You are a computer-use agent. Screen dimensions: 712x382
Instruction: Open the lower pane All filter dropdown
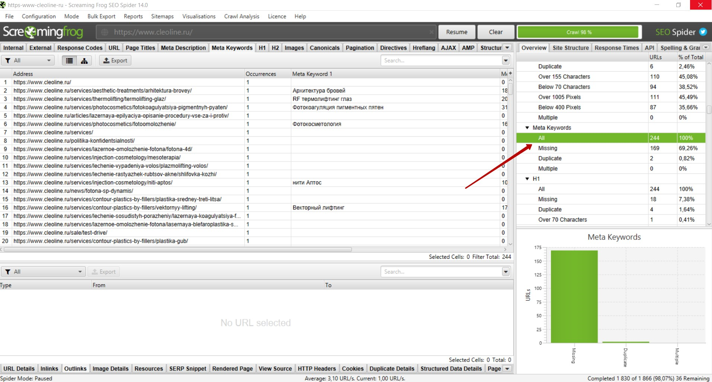[43, 272]
